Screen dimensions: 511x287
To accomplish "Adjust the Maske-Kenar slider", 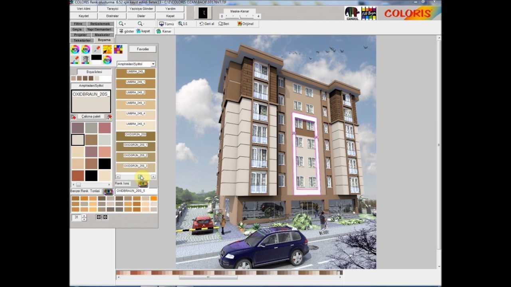I will click(240, 16).
